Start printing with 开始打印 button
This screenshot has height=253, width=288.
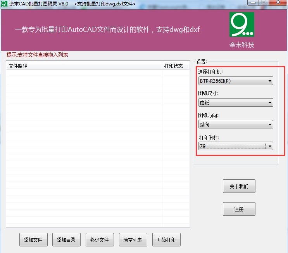[166, 239]
